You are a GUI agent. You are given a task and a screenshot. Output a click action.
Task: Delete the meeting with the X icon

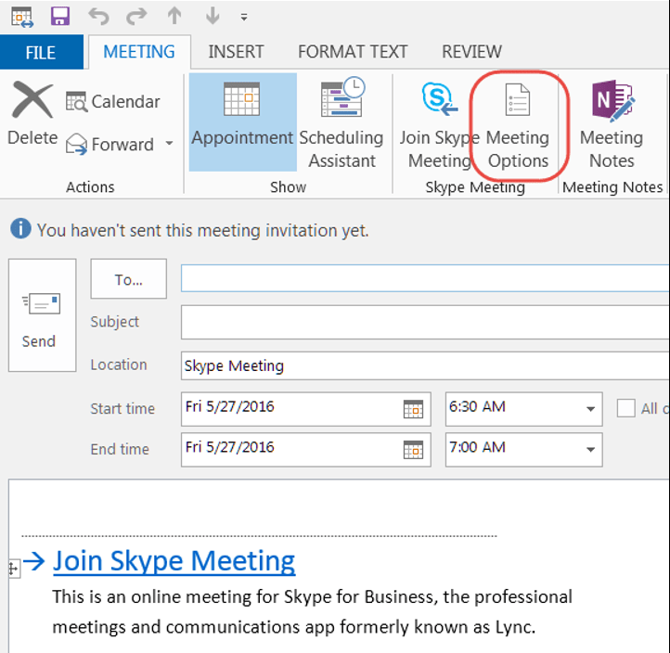coord(32,114)
